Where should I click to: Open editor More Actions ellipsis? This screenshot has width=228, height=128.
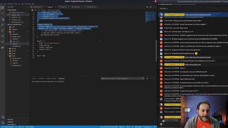[154, 7]
